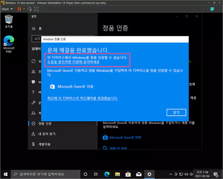This screenshot has width=223, height=179.
Task: Show hidden system tray icons
Action: click(171, 174)
